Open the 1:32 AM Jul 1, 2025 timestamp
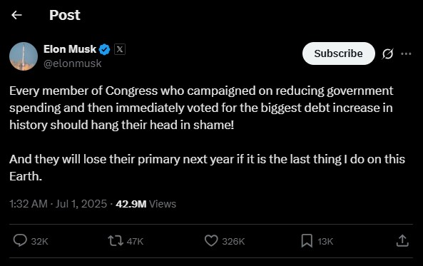This screenshot has height=266, width=423. click(x=58, y=204)
